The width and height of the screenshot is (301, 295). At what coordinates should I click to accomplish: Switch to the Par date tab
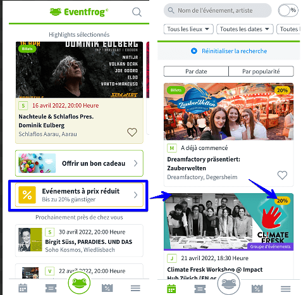(x=196, y=72)
